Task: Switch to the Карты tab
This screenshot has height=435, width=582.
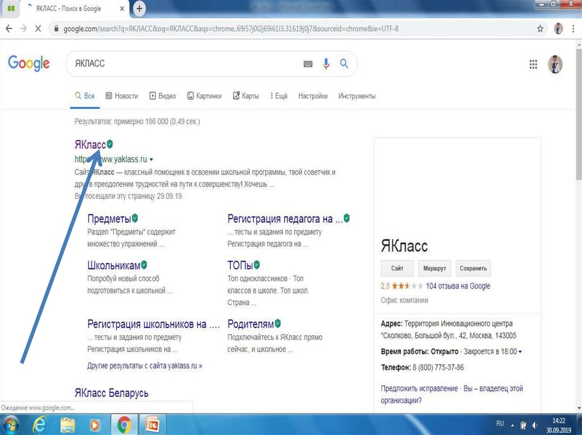Action: [x=246, y=96]
